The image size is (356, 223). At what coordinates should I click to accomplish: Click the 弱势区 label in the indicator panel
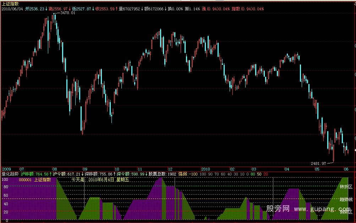click(346, 212)
